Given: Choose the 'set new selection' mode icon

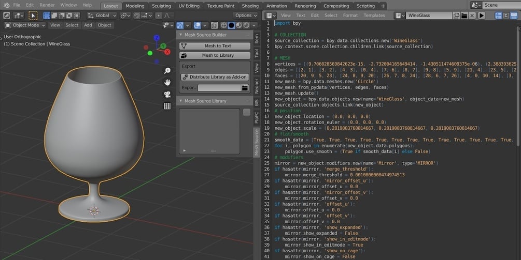Looking at the screenshot, I should (47, 16).
